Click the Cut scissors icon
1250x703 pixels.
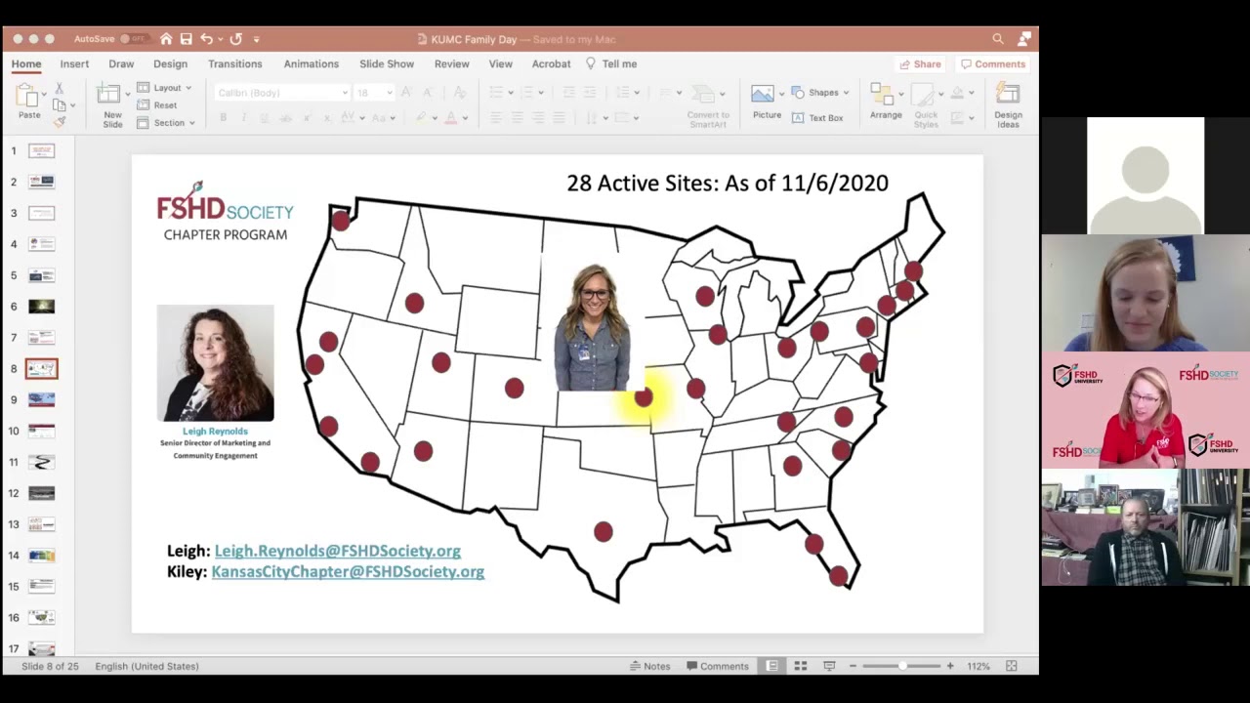pos(59,88)
